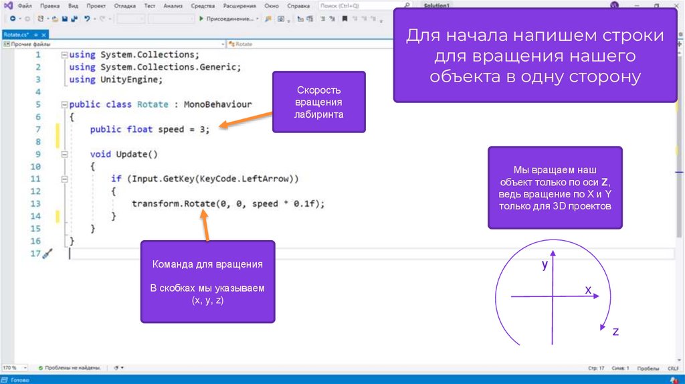This screenshot has height=384, width=685.
Task: Click the user account avatar icon
Action: point(615,5)
